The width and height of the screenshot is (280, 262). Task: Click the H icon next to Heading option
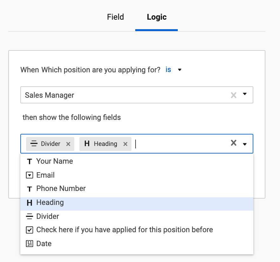pyautogui.click(x=30, y=202)
